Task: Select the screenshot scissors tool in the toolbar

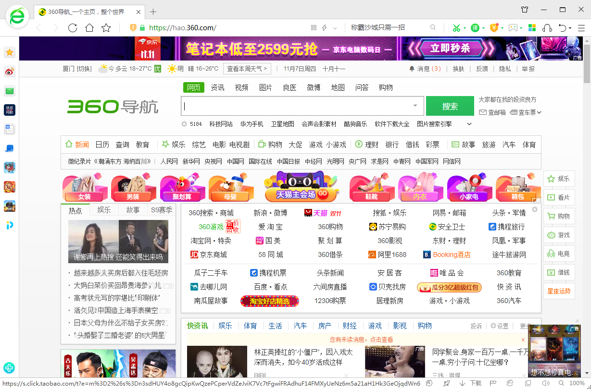Action: (456, 27)
